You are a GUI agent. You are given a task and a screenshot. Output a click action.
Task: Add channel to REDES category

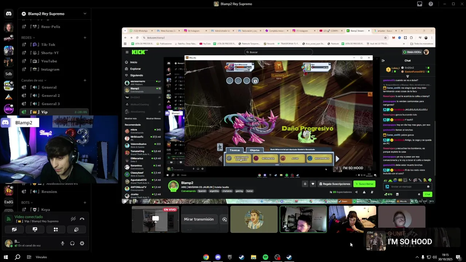[x=85, y=37]
